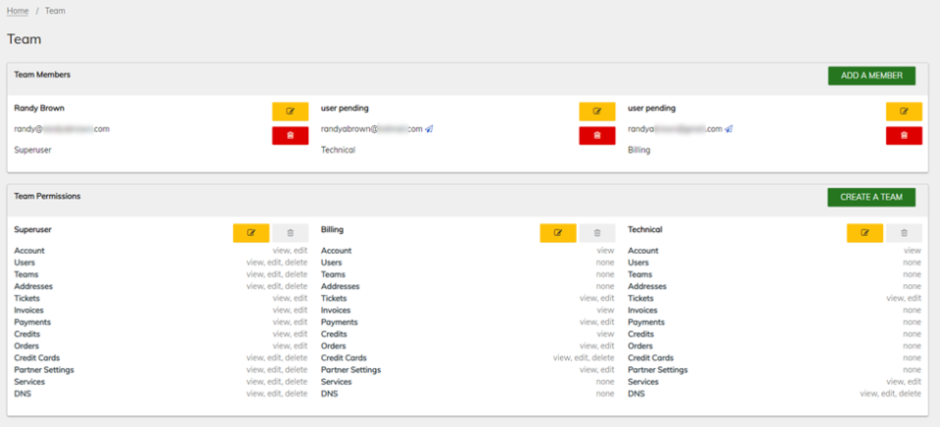The width and height of the screenshot is (940, 427).
Task: Click the Team breadcrumb item
Action: (55, 11)
